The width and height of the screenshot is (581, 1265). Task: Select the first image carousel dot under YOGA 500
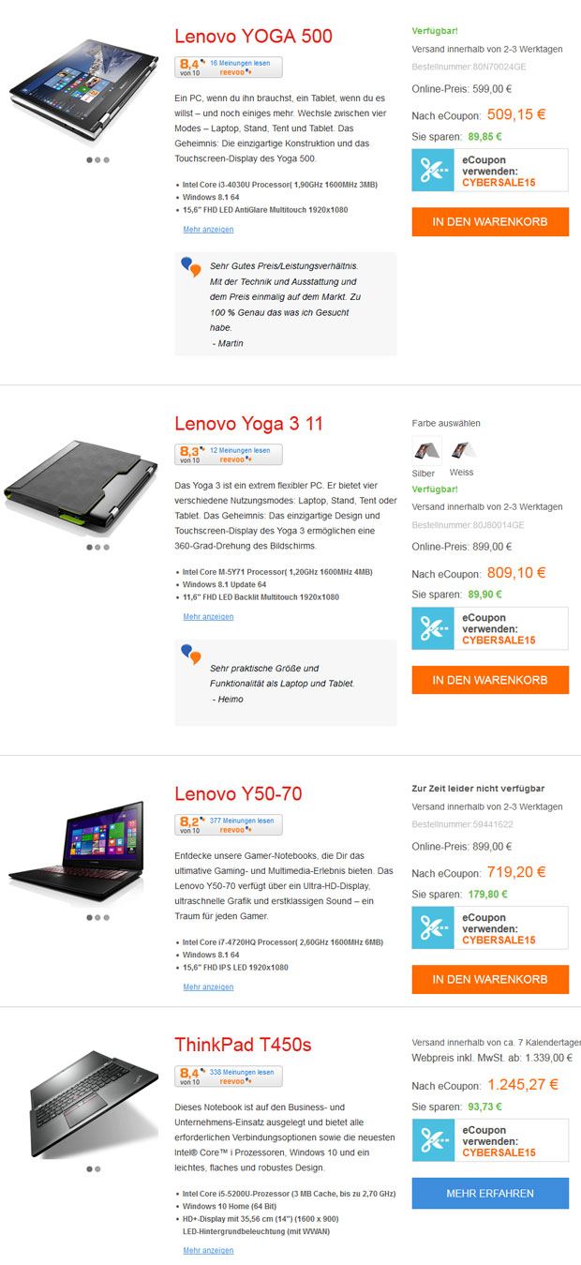click(x=89, y=159)
